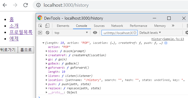Activate the inspect element picker
This screenshot has height=98, width=188.
pyautogui.click(x=40, y=26)
